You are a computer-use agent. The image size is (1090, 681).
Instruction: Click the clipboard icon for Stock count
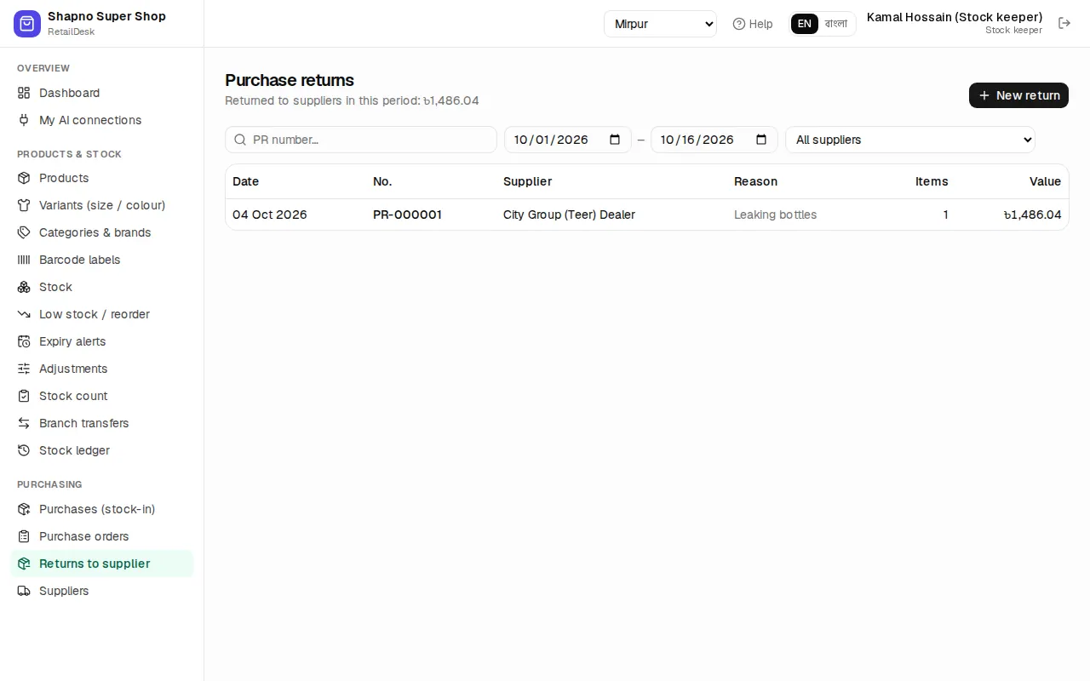tap(24, 396)
